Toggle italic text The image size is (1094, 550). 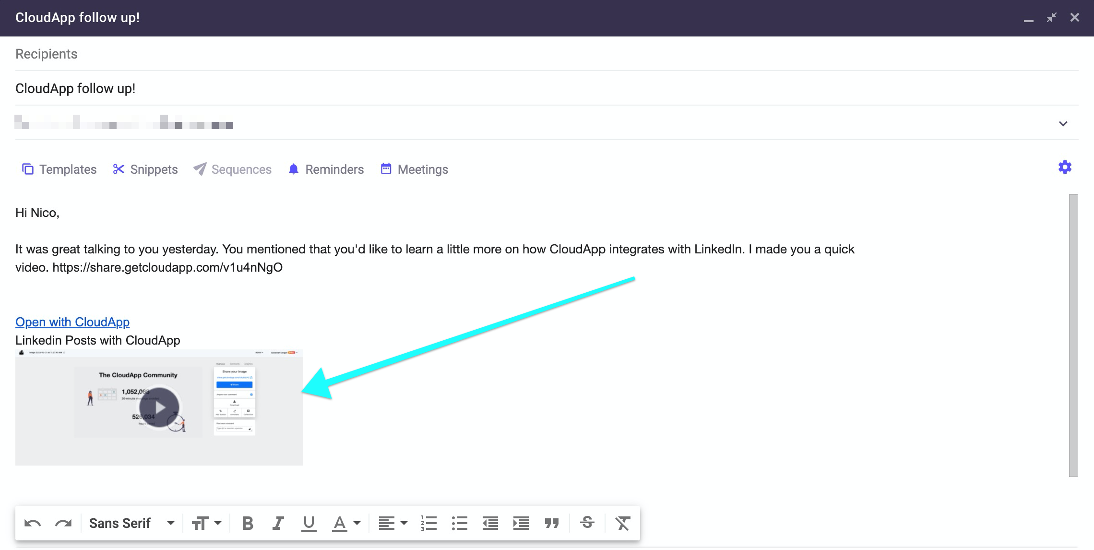click(278, 523)
